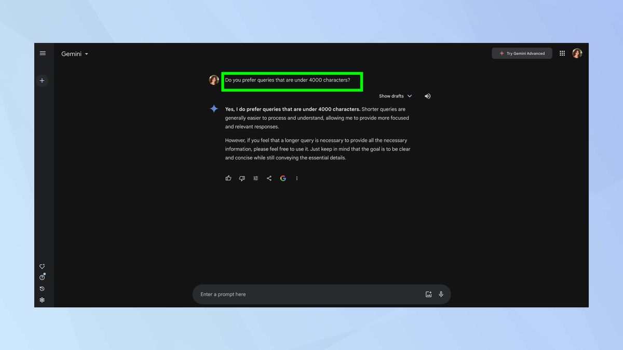Open the sidebar main menu

[43, 53]
